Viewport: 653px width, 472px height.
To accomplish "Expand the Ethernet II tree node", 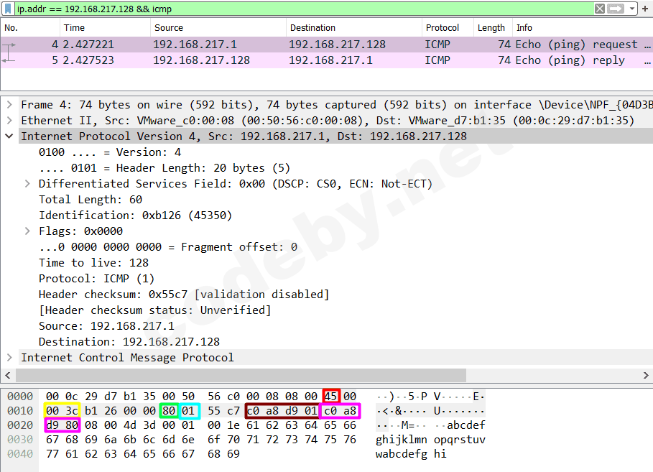I will [9, 121].
